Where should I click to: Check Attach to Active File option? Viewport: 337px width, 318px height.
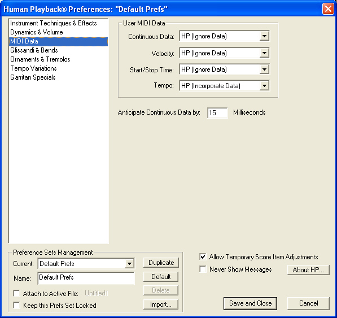click(16, 293)
